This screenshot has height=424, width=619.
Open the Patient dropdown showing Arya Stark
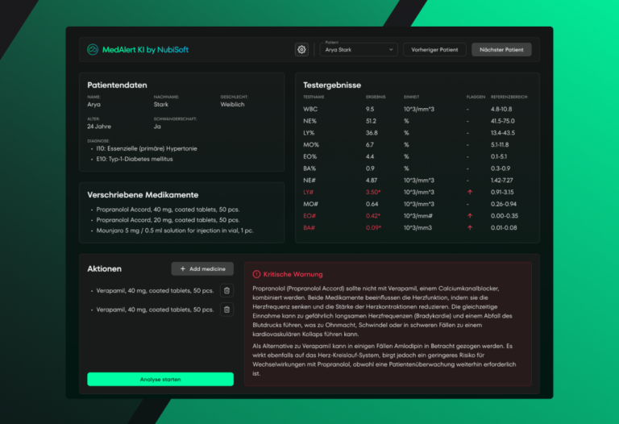359,50
